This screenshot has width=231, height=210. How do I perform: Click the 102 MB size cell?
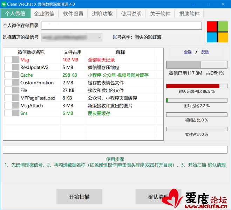click(70, 60)
